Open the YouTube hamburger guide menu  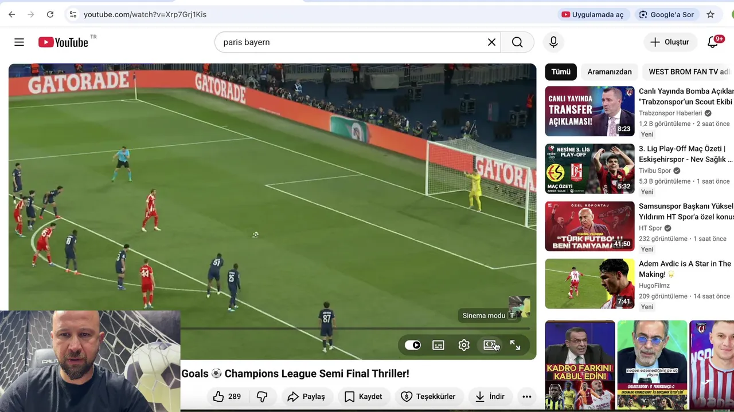(19, 42)
